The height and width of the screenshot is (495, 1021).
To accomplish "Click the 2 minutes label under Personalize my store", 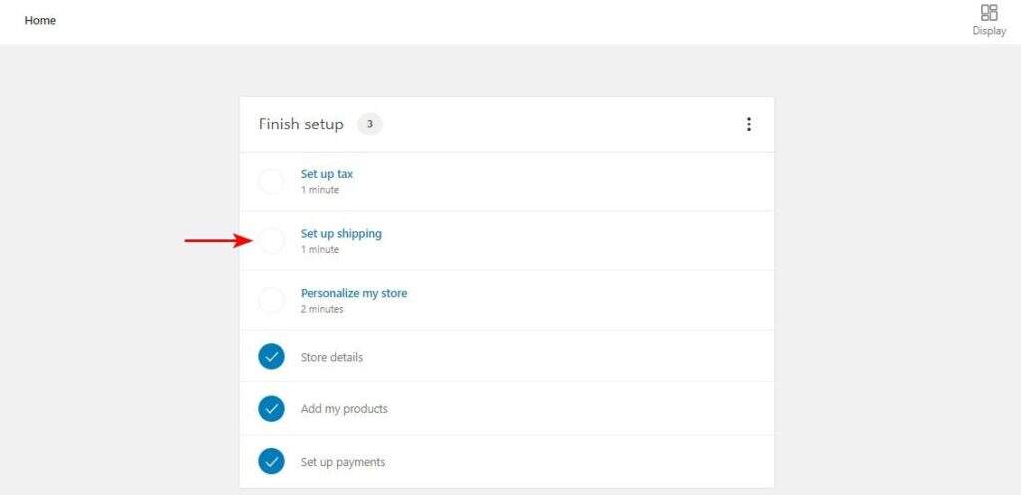I will pyautogui.click(x=322, y=309).
